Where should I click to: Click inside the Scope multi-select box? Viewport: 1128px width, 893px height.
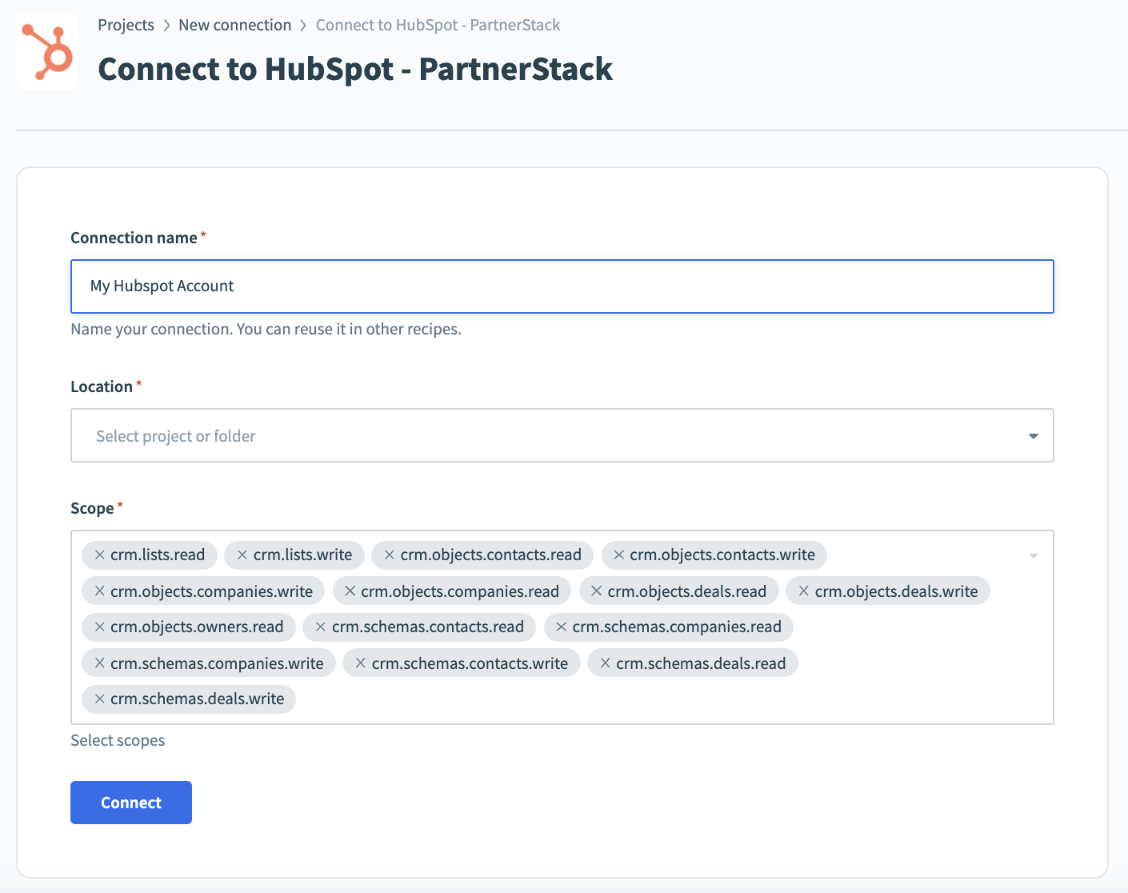point(562,627)
